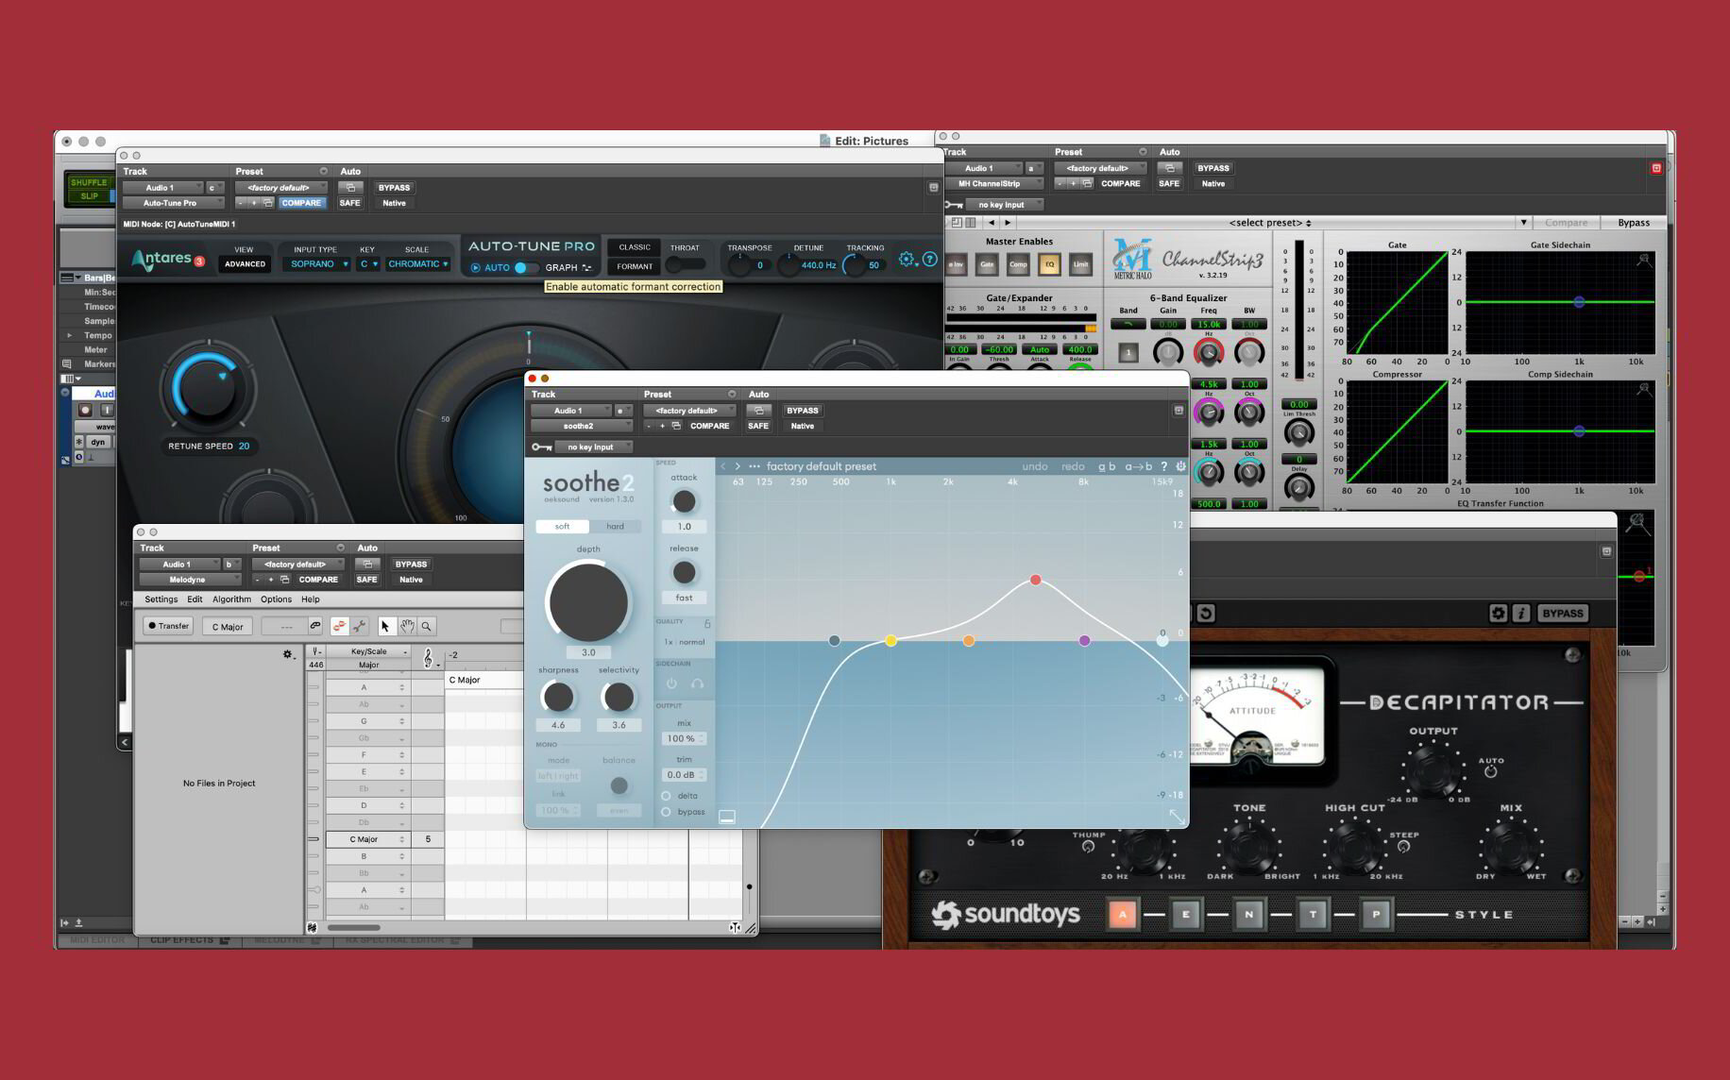This screenshot has width=1730, height=1080.
Task: Select the hand scroll tool in Melodyne
Action: coord(407,625)
